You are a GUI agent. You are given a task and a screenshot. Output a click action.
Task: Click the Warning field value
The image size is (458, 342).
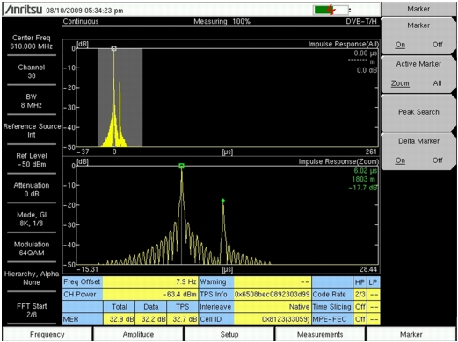273,282
